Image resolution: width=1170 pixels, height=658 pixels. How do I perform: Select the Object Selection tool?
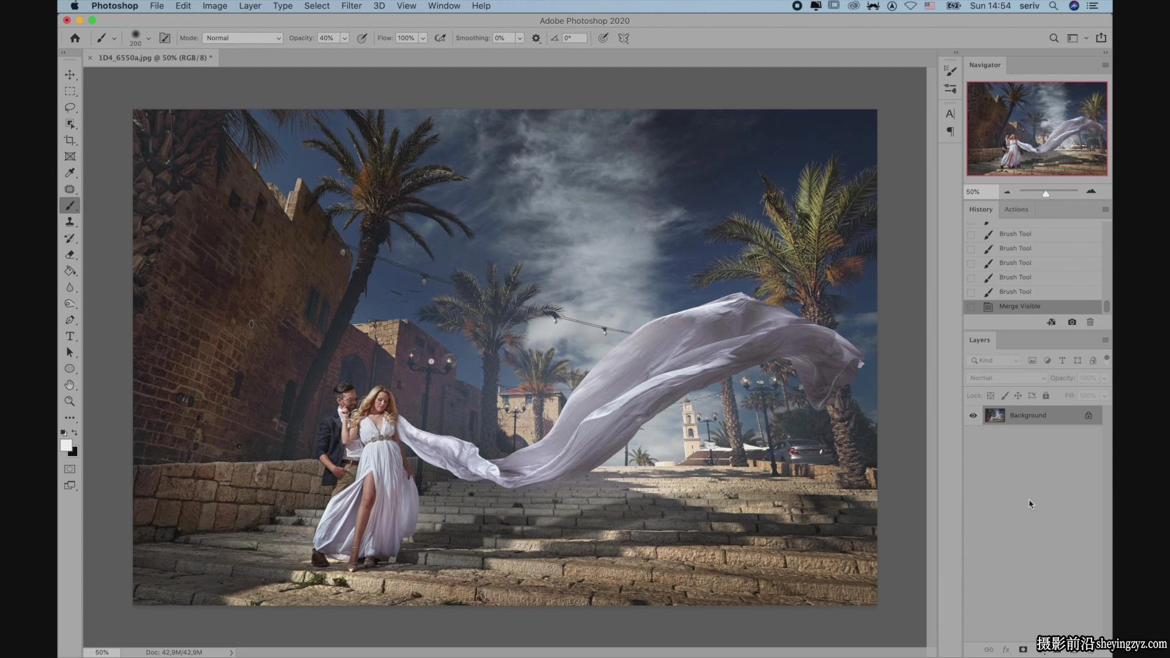pos(70,124)
